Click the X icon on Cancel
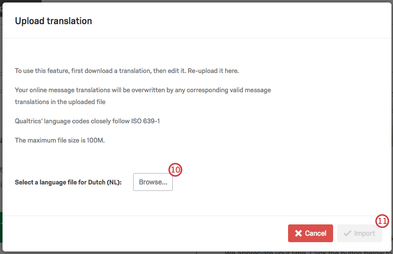 coord(298,233)
